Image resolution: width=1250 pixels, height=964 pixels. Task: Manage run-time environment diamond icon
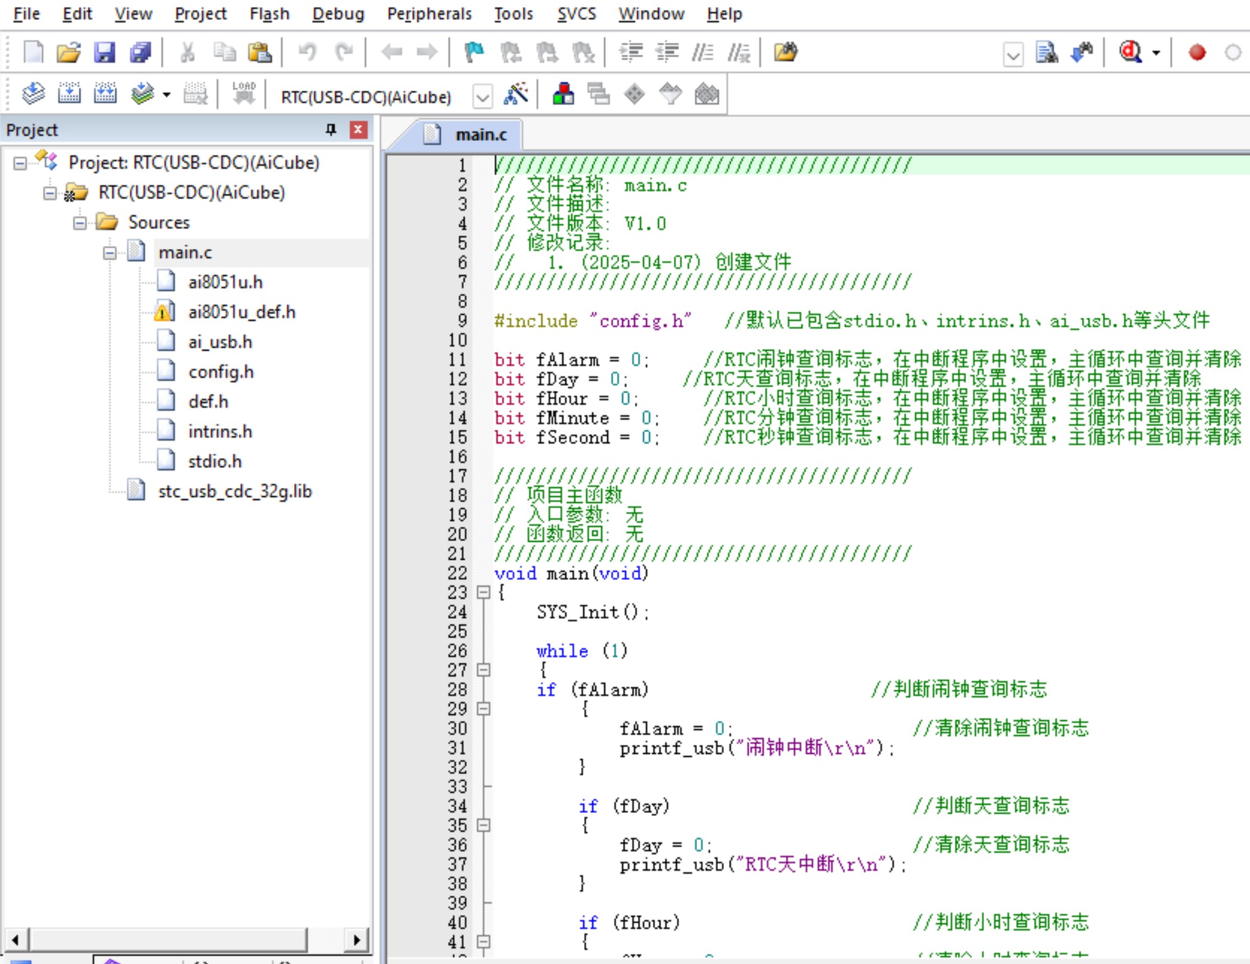pos(634,94)
